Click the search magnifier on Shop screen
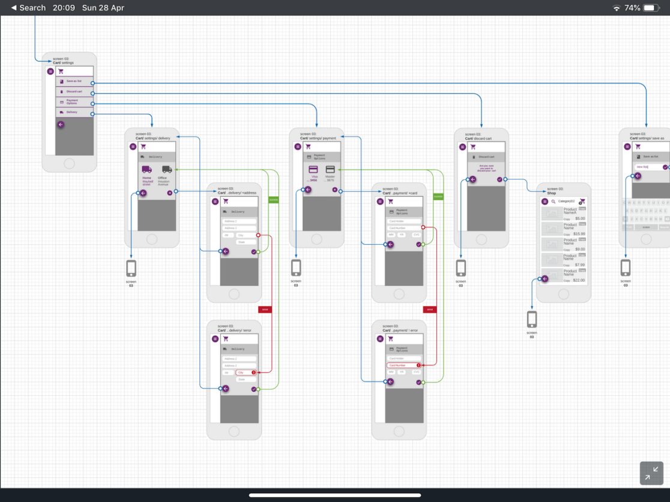The height and width of the screenshot is (502, 670). 554,202
